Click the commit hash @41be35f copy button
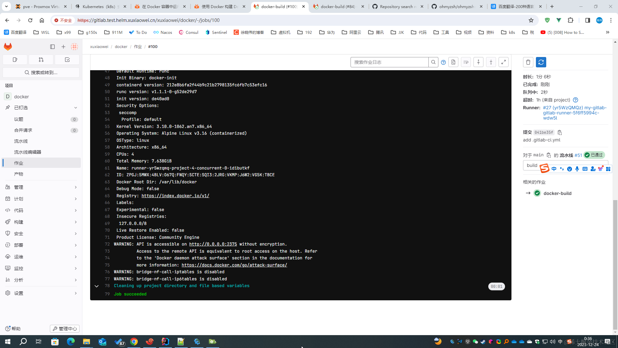This screenshot has height=348, width=618. [x=560, y=132]
